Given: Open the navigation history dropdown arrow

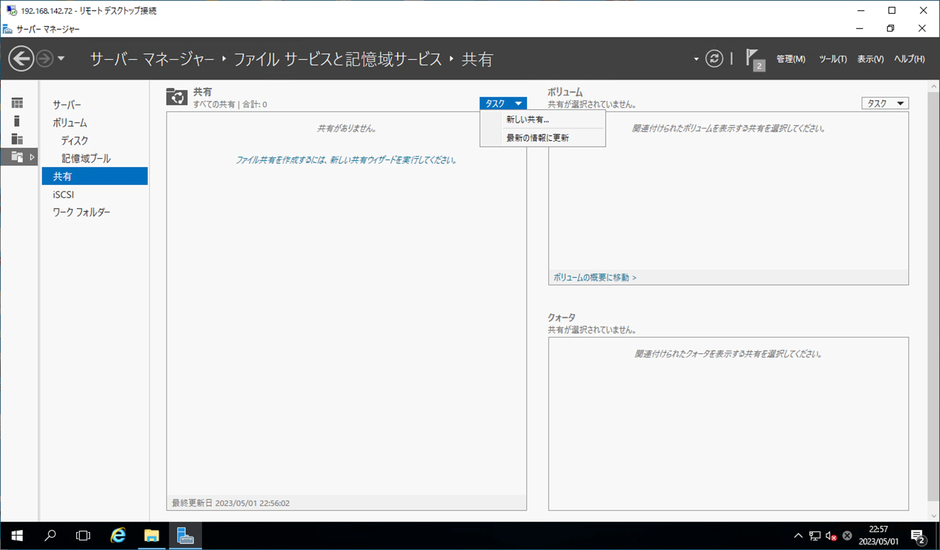Looking at the screenshot, I should pyautogui.click(x=61, y=58).
